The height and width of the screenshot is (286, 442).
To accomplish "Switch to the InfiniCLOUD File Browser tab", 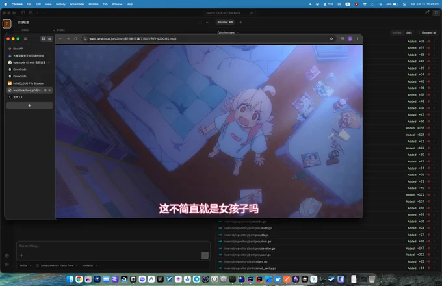I will pos(30,83).
